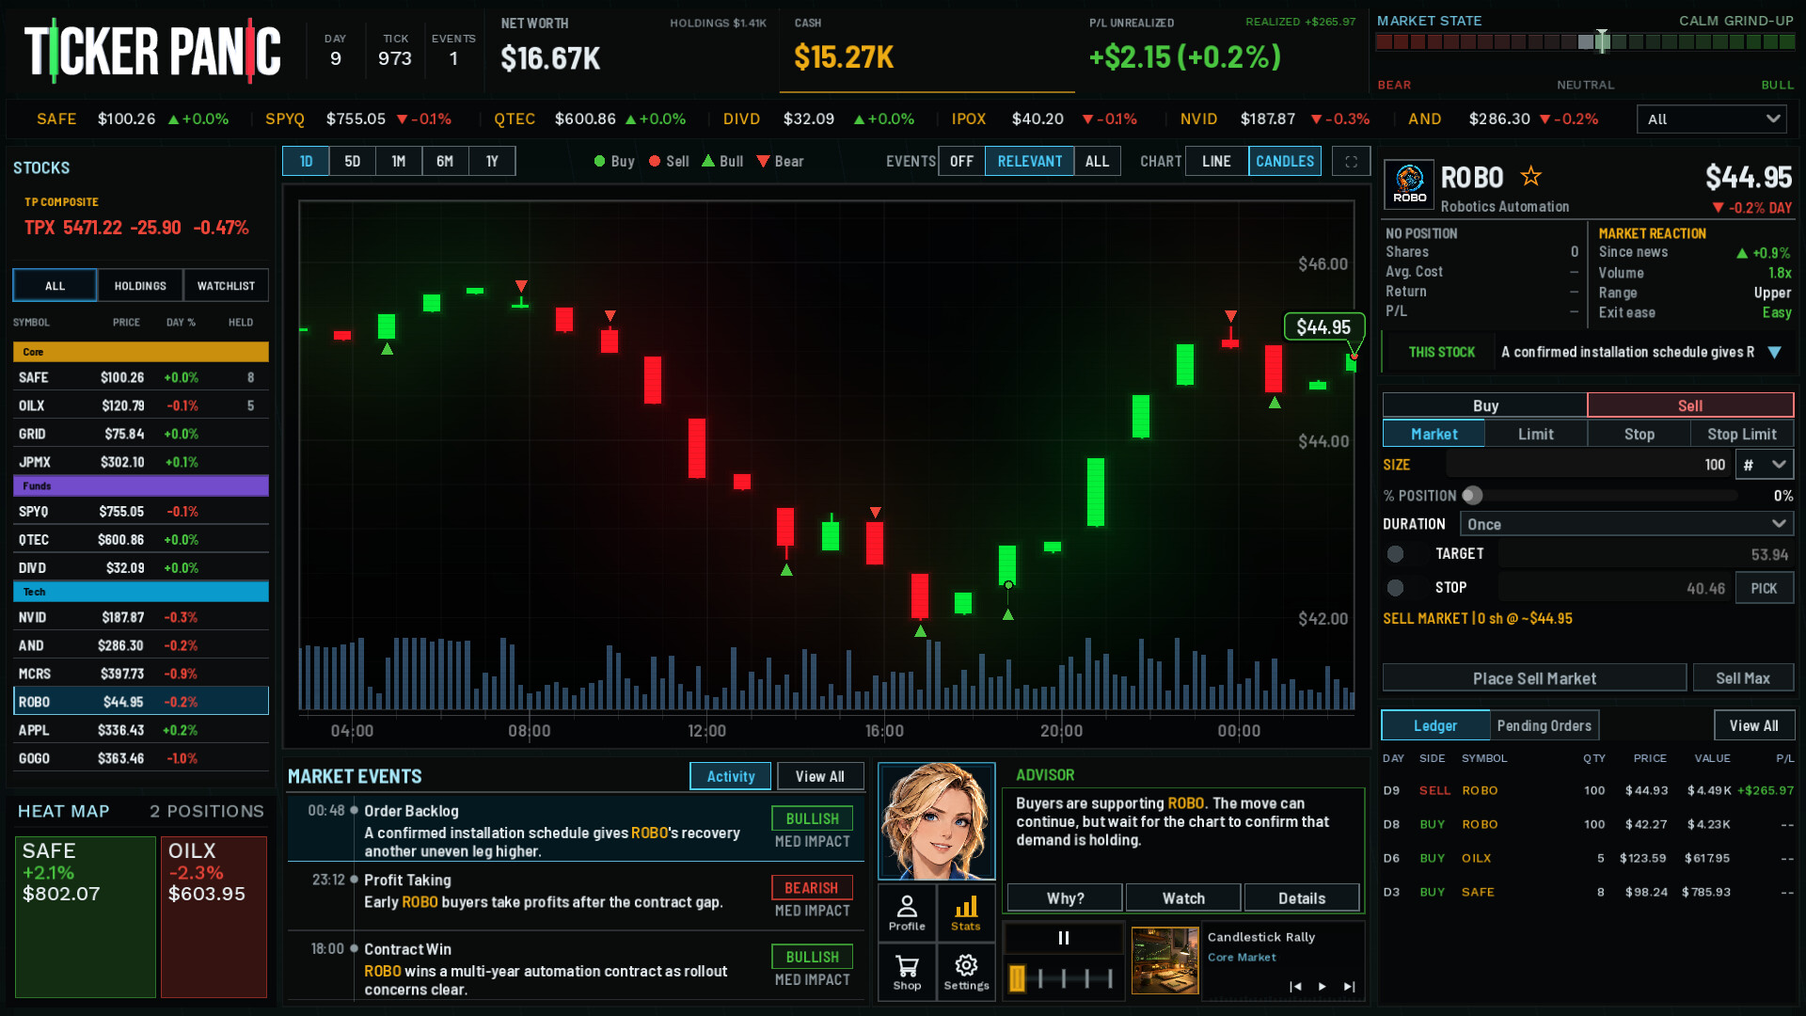This screenshot has width=1806, height=1016.
Task: Toggle Bear event markers legend
Action: click(x=780, y=161)
